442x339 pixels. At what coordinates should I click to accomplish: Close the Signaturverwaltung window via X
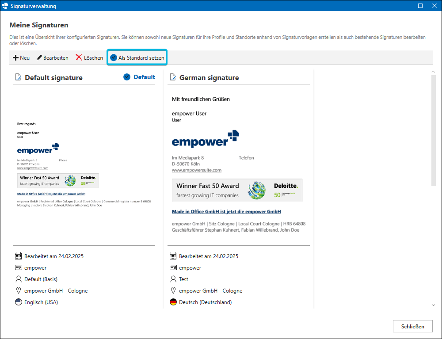434,6
